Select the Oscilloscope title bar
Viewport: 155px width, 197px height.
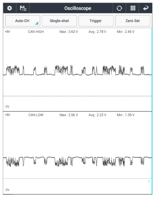(x=78, y=8)
